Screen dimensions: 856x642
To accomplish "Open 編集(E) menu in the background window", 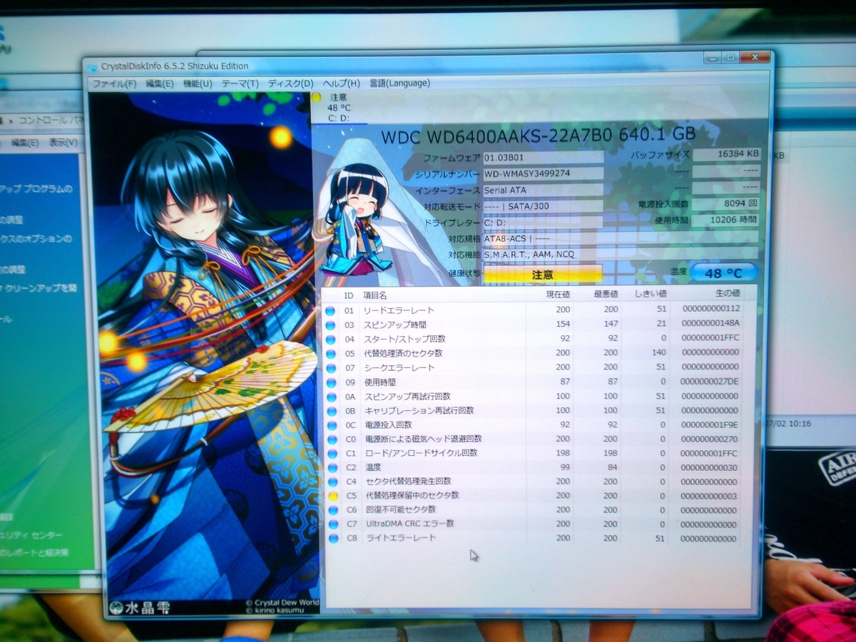I will pyautogui.click(x=24, y=143).
